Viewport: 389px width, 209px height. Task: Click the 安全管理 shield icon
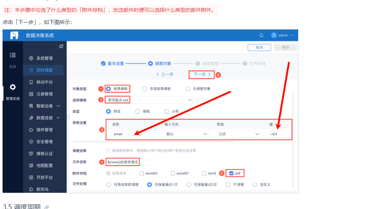click(x=31, y=142)
